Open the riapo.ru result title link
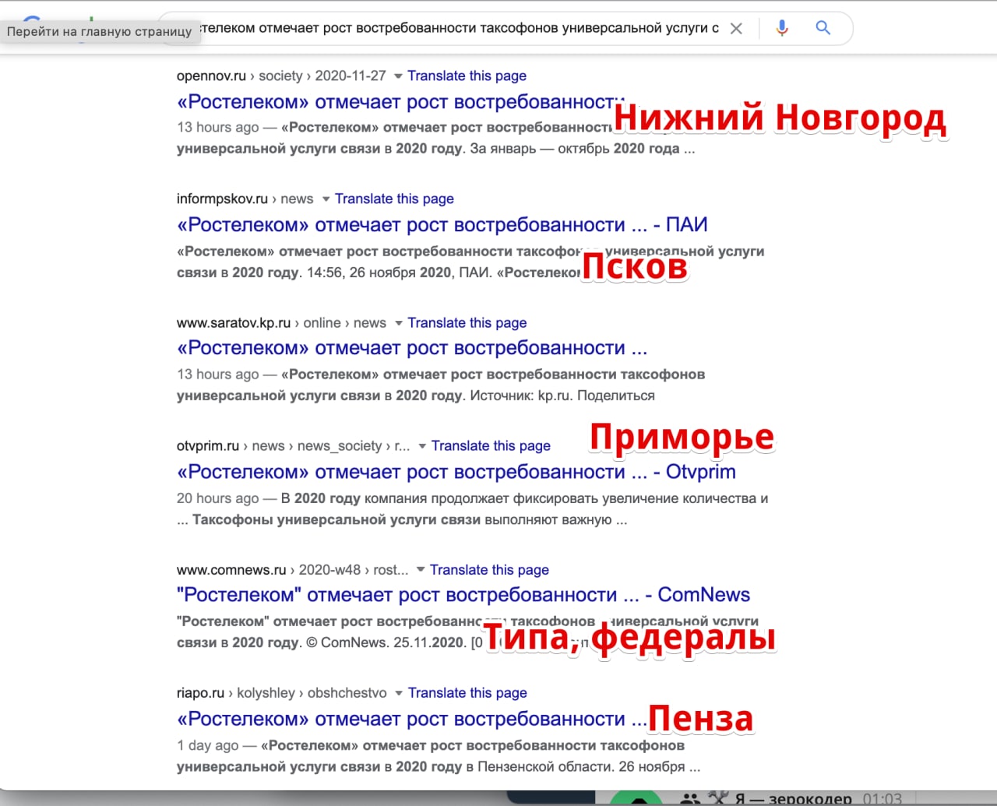The image size is (997, 806). pos(412,719)
